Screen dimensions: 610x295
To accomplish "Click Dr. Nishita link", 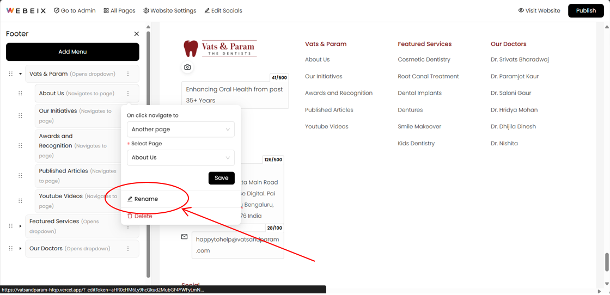I will point(504,144).
